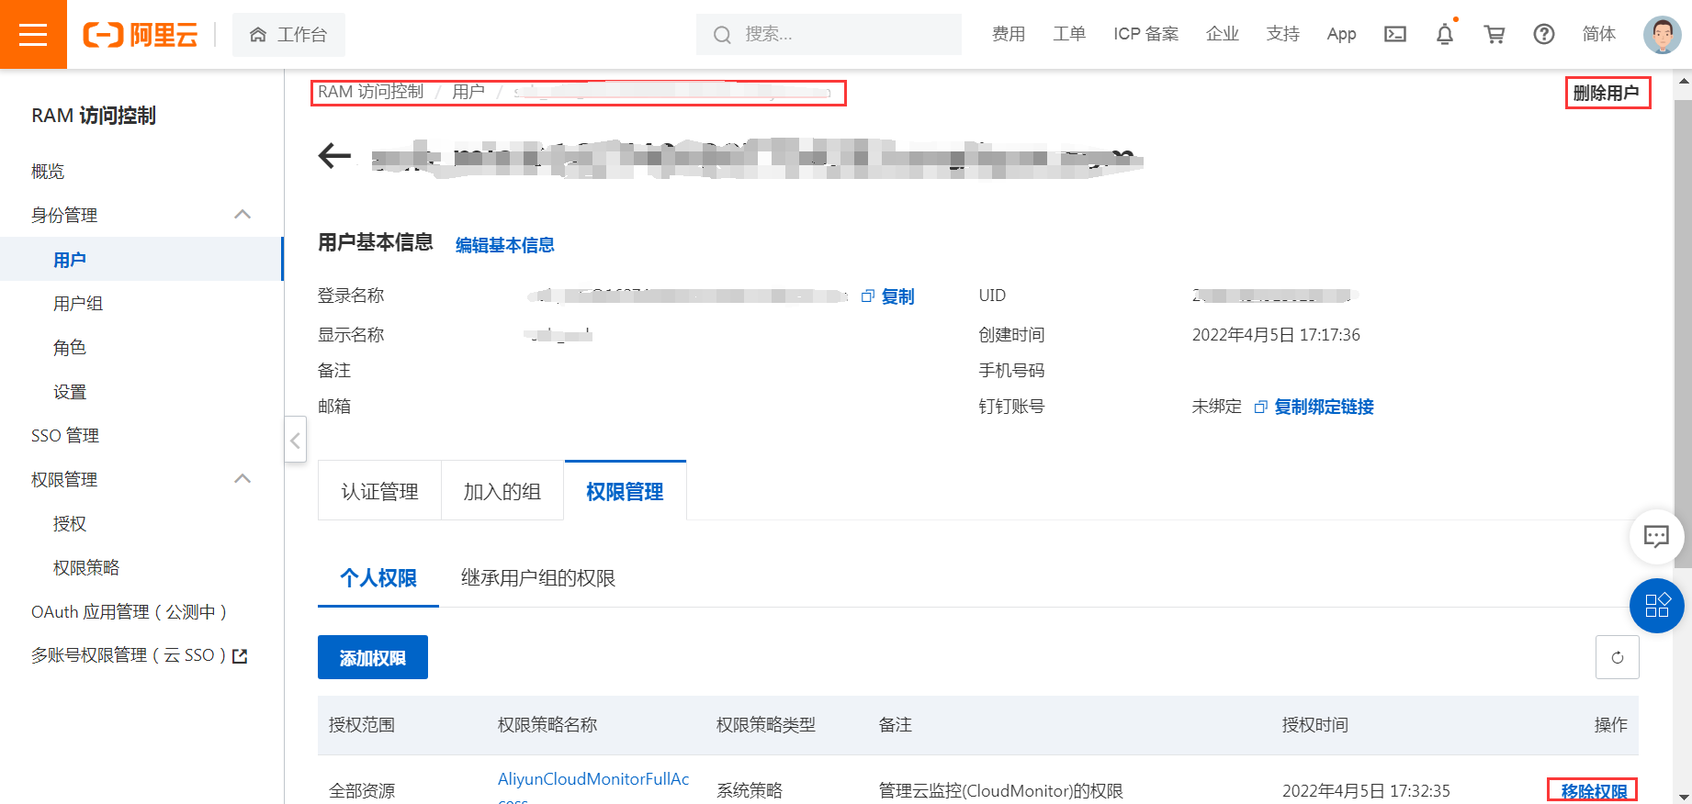Click the 权限策略名称 column header
This screenshot has height=804, width=1692.
547,725
